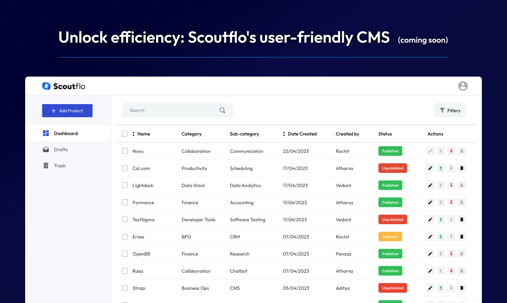Publish the Strapi product
This screenshot has height=303, width=507.
pyautogui.click(x=441, y=288)
